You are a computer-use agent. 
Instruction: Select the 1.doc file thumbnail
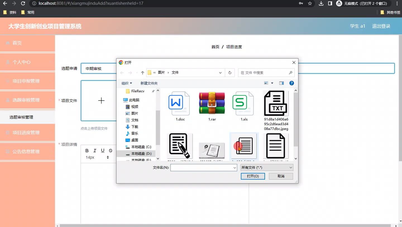tap(180, 107)
